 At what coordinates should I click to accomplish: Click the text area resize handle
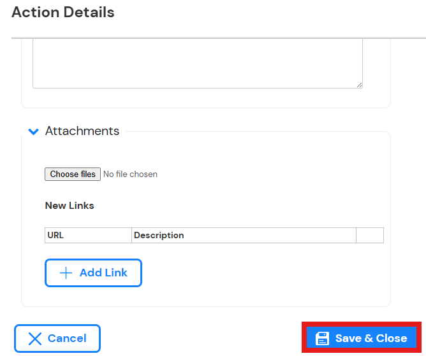pyautogui.click(x=359, y=85)
